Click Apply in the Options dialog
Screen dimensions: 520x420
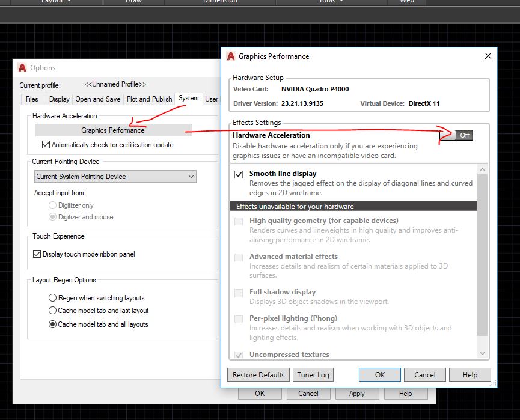[357, 393]
